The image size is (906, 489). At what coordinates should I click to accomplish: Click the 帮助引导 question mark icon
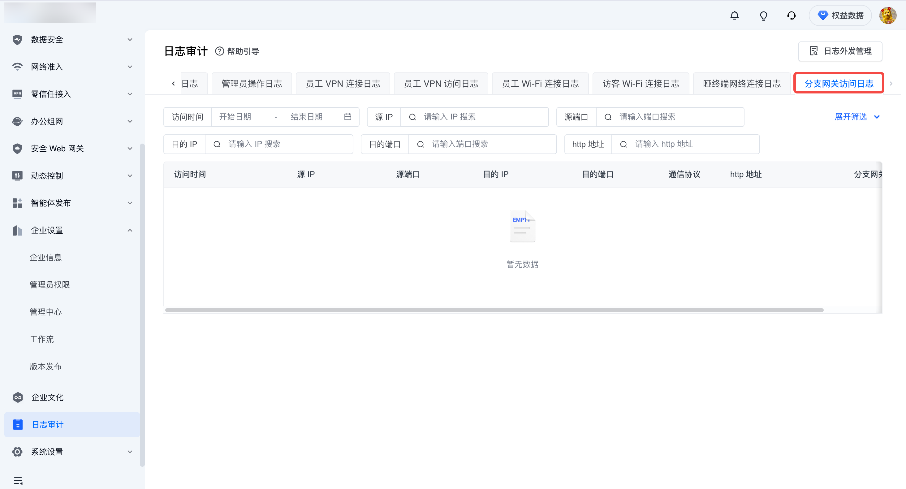click(x=219, y=51)
